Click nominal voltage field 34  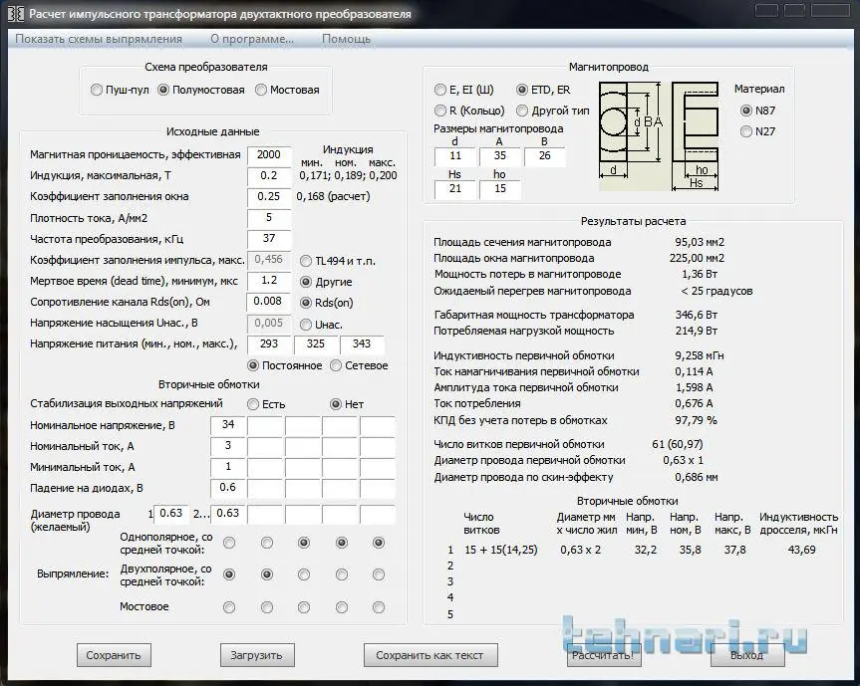tap(228, 425)
